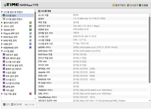Screen dimensions: 151x110
Task: Click the WebDAV service URL link
Action: (96, 90)
